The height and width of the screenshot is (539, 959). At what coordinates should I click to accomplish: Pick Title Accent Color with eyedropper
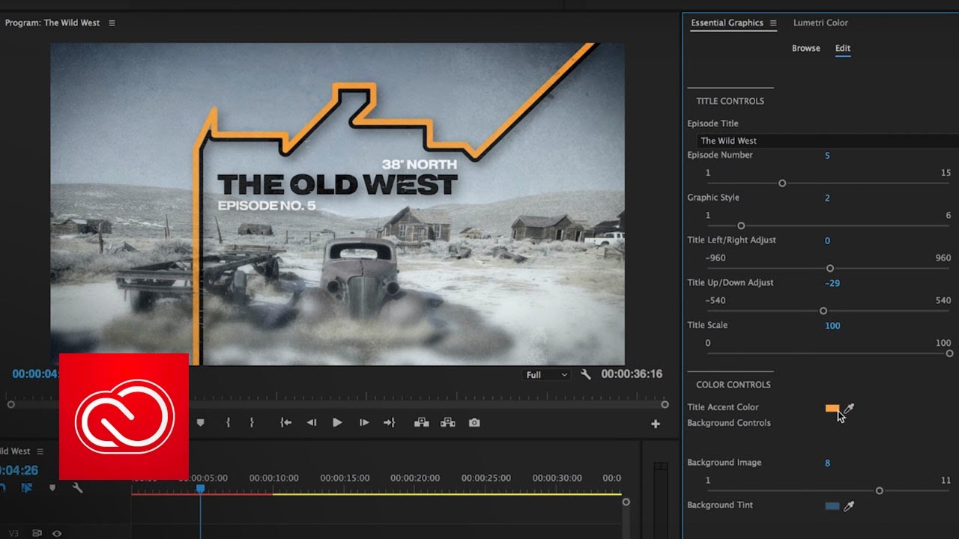click(849, 409)
